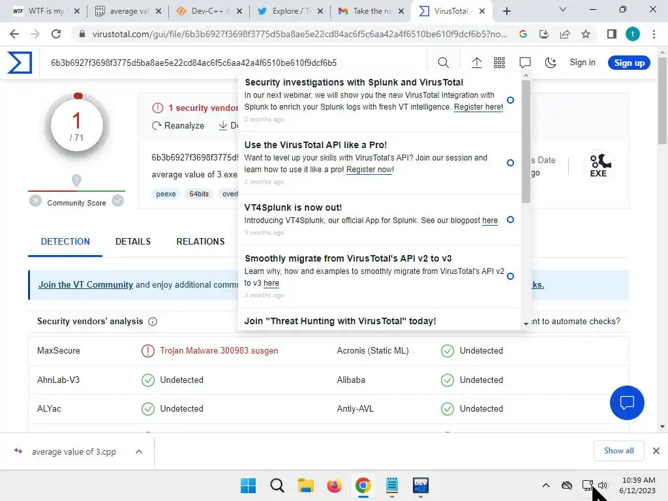
Task: Click the MaxSecure Trojan.Malware detection result
Action: pos(219,350)
